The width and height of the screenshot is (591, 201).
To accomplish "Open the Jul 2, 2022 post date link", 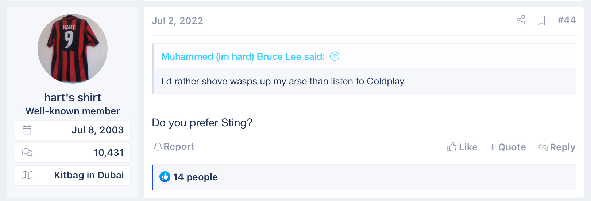I will 177,21.
